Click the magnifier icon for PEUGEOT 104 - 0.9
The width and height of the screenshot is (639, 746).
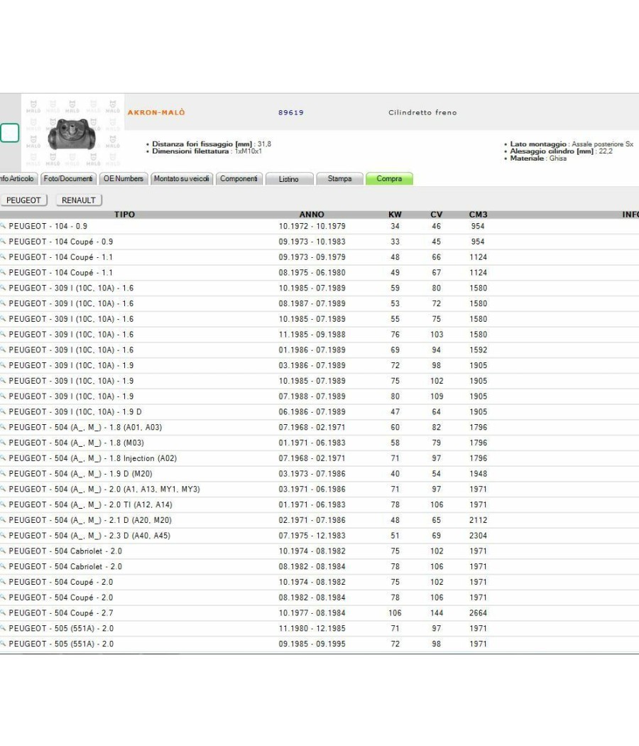(x=2, y=226)
